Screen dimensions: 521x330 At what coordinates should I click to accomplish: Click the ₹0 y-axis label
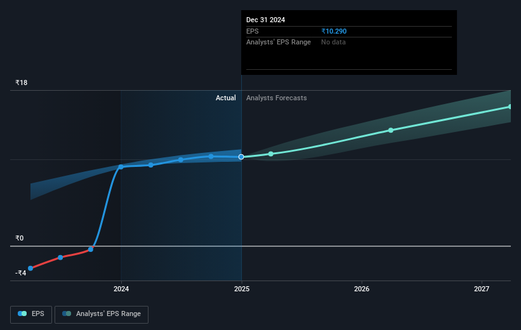coord(19,238)
